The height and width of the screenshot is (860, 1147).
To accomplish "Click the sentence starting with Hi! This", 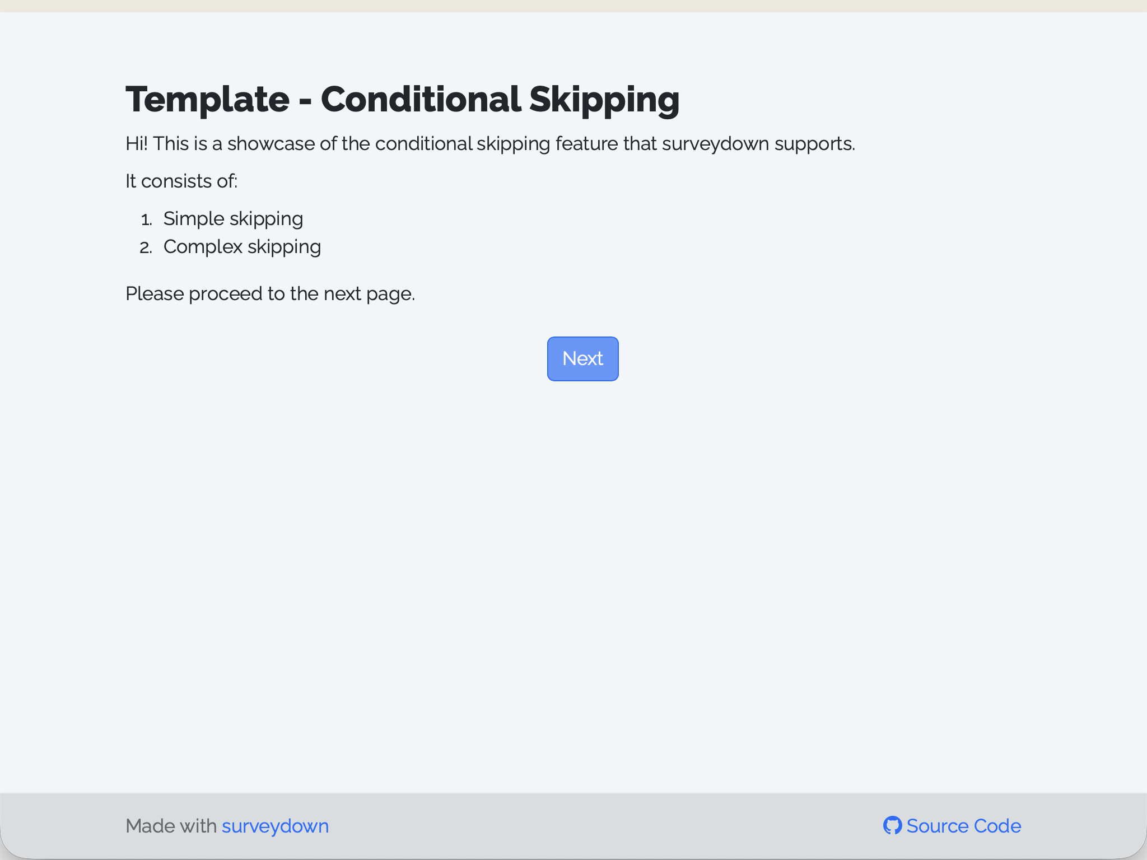I will coord(490,144).
